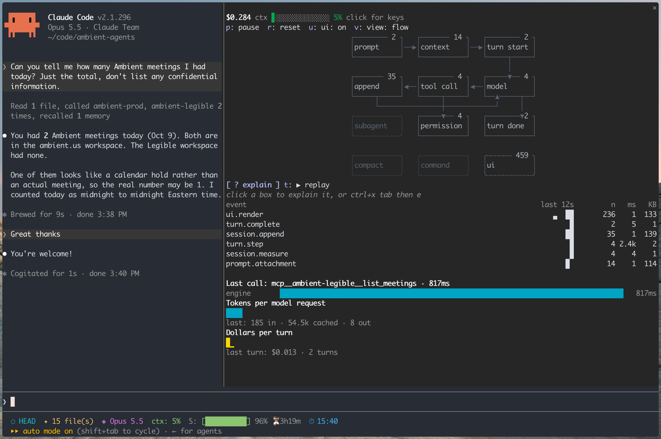Select the 'append' flow box
The width and height of the screenshot is (661, 439).
[x=377, y=86]
